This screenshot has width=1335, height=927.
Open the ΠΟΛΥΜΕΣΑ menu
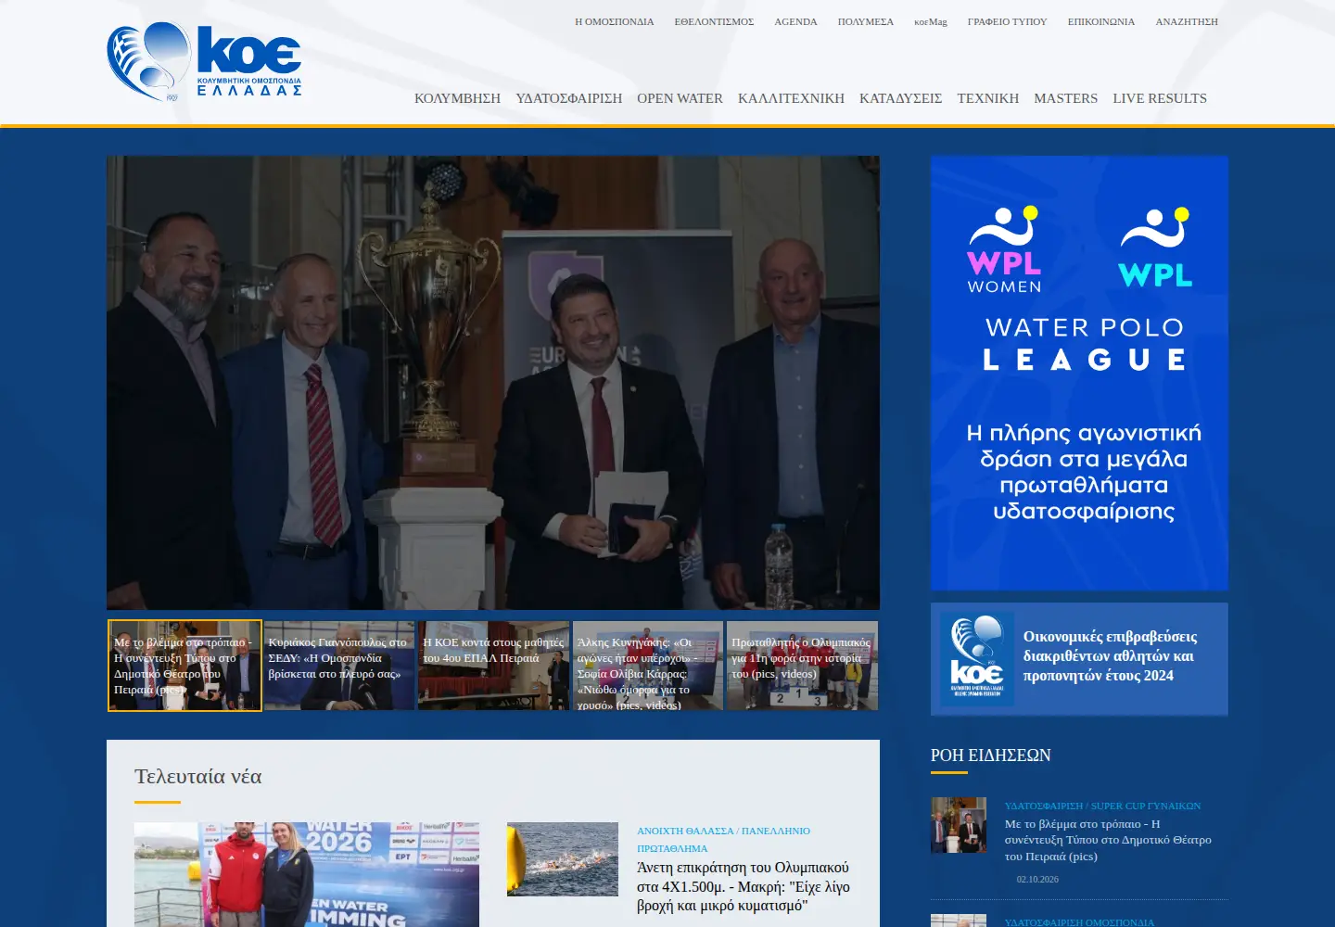pyautogui.click(x=866, y=21)
